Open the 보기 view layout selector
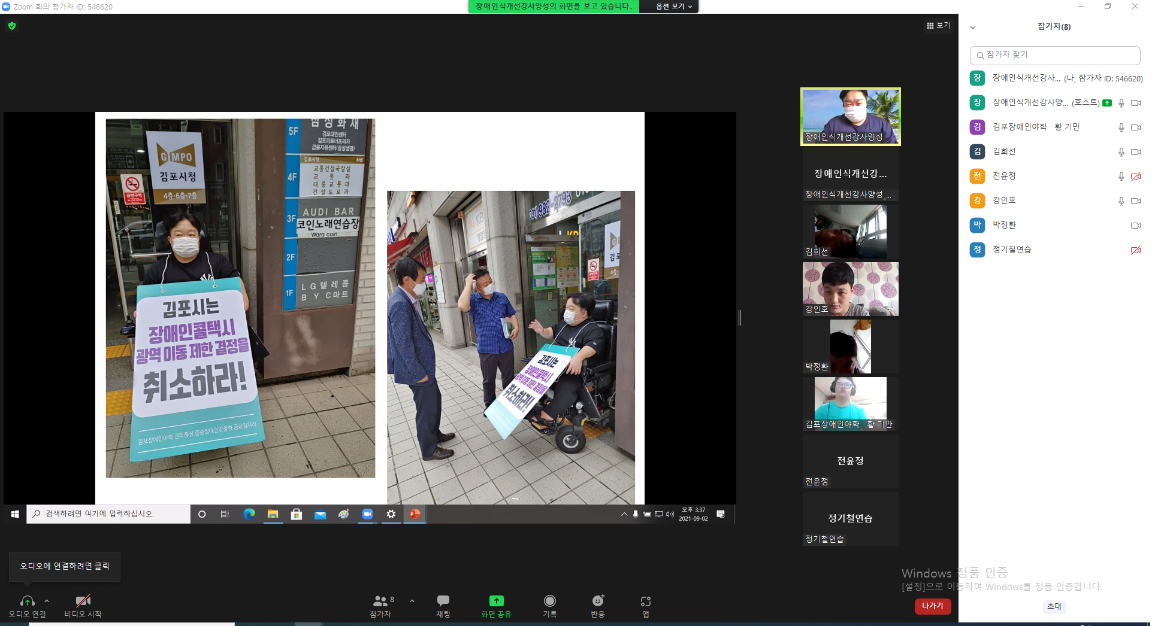1161x626 pixels. click(x=938, y=25)
